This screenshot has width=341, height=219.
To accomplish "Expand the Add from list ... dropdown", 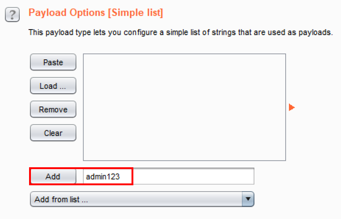I will pos(142,200).
